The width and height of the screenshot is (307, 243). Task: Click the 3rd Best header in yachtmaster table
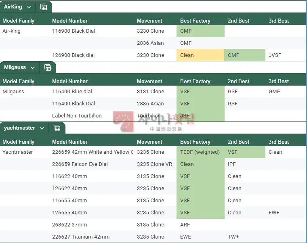(279, 142)
